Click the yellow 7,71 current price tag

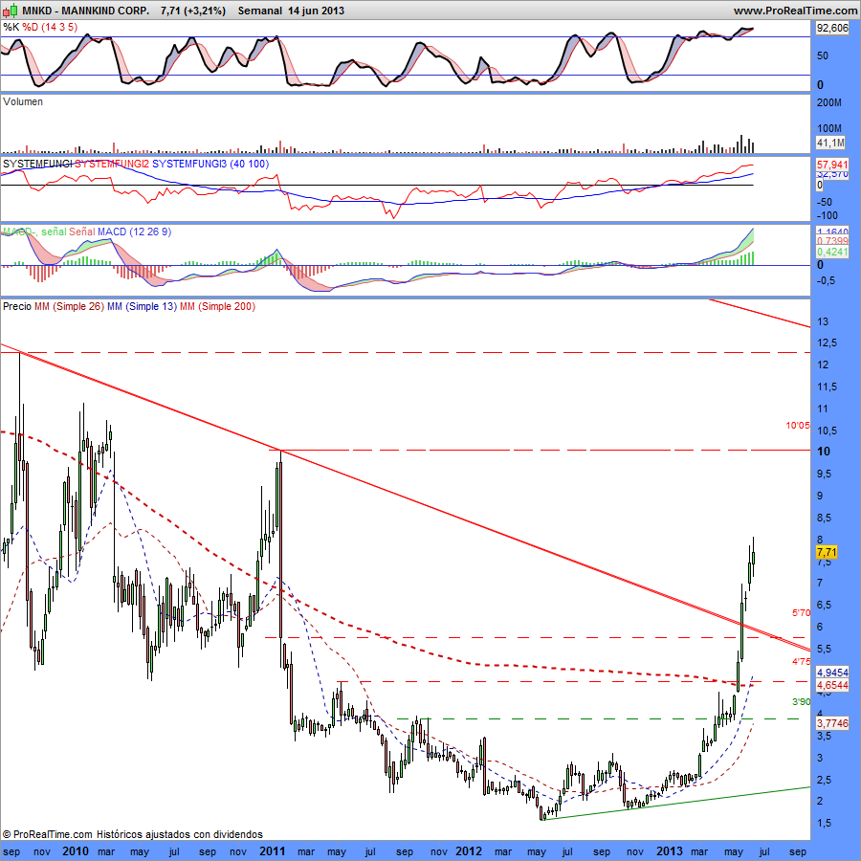tap(827, 552)
